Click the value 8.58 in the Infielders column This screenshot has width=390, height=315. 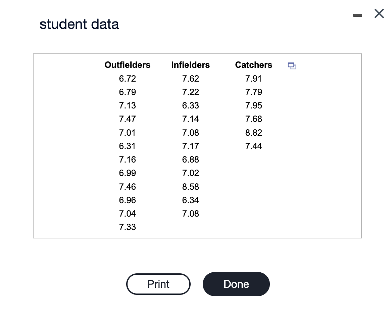(x=190, y=186)
